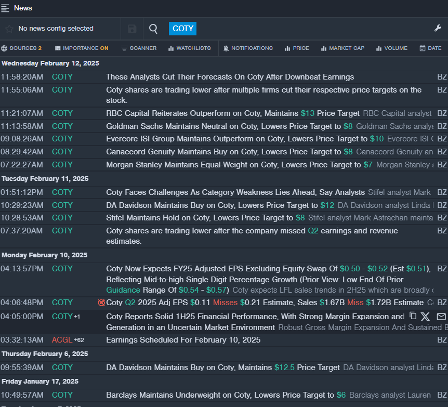Click the News panel menu icon

click(6, 8)
